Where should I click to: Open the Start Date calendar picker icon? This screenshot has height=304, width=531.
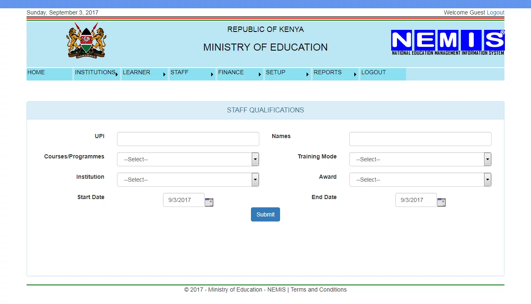209,202
